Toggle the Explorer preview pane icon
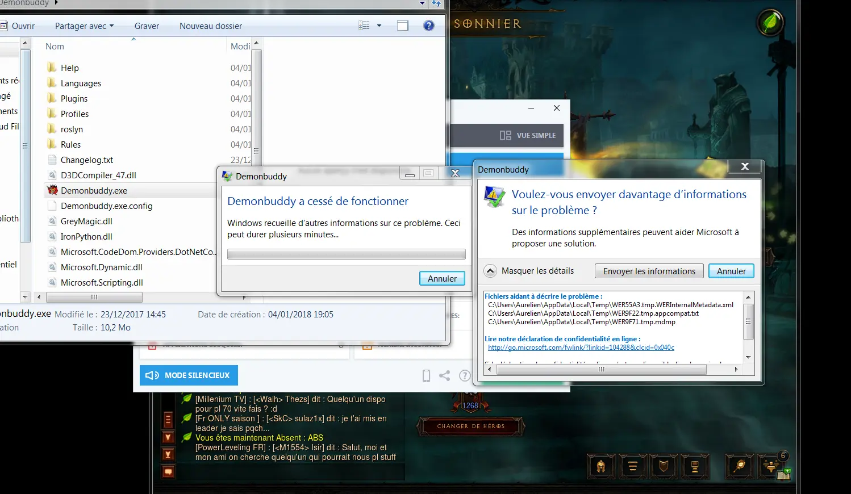The height and width of the screenshot is (494, 851). pos(403,26)
